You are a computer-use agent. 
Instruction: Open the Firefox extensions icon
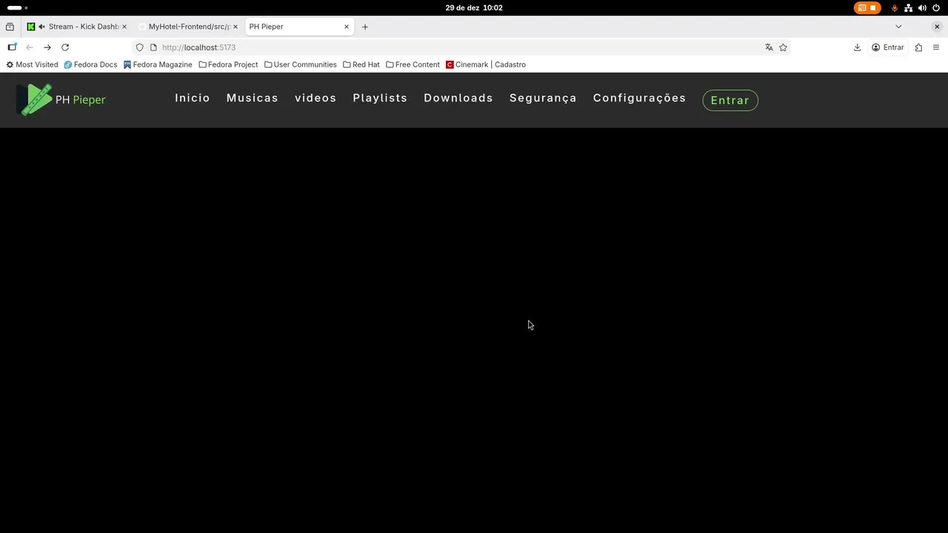click(x=918, y=47)
